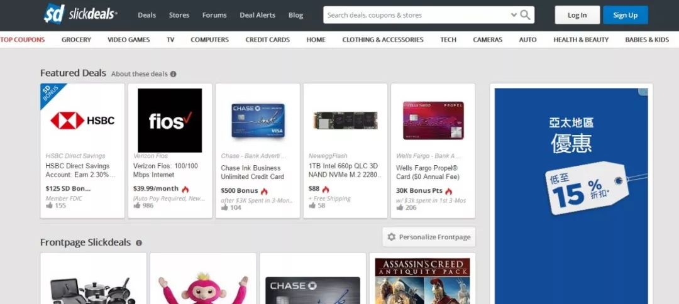Click the Log In button
Image resolution: width=679 pixels, height=304 pixels.
(x=577, y=15)
